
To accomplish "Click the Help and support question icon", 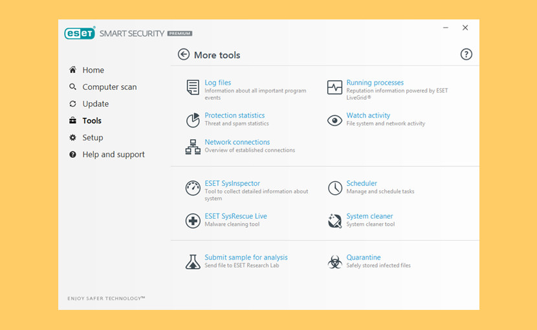I will tap(72, 154).
